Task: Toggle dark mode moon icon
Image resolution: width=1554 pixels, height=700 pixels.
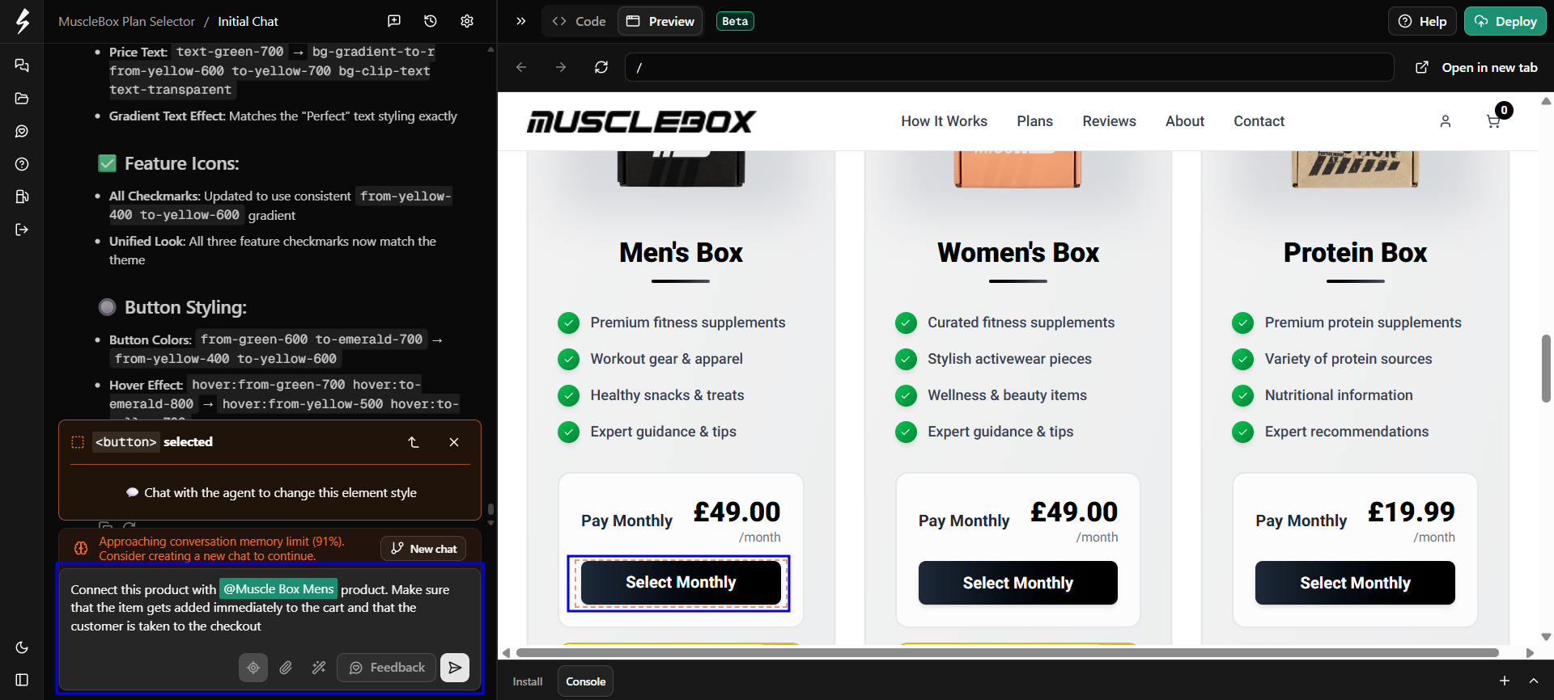Action: point(22,647)
